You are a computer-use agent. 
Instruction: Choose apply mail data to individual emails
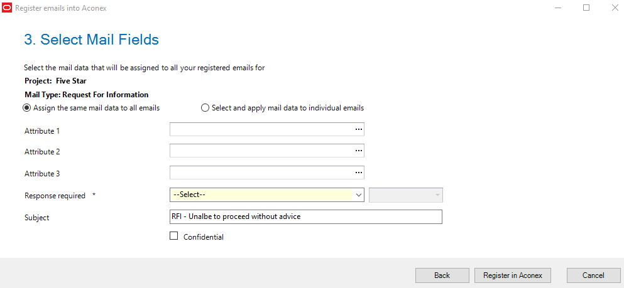coord(205,108)
